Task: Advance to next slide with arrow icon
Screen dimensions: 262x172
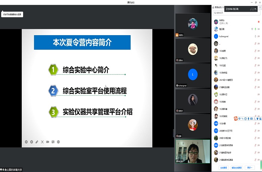Action: point(31,142)
